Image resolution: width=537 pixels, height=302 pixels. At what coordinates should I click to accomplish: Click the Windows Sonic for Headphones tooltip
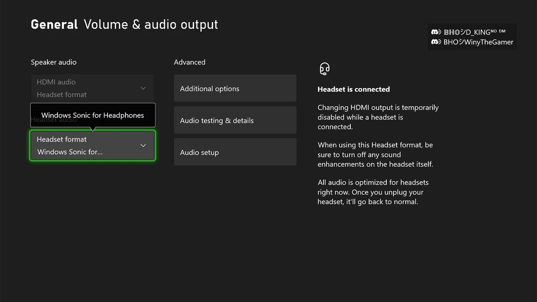coord(93,115)
